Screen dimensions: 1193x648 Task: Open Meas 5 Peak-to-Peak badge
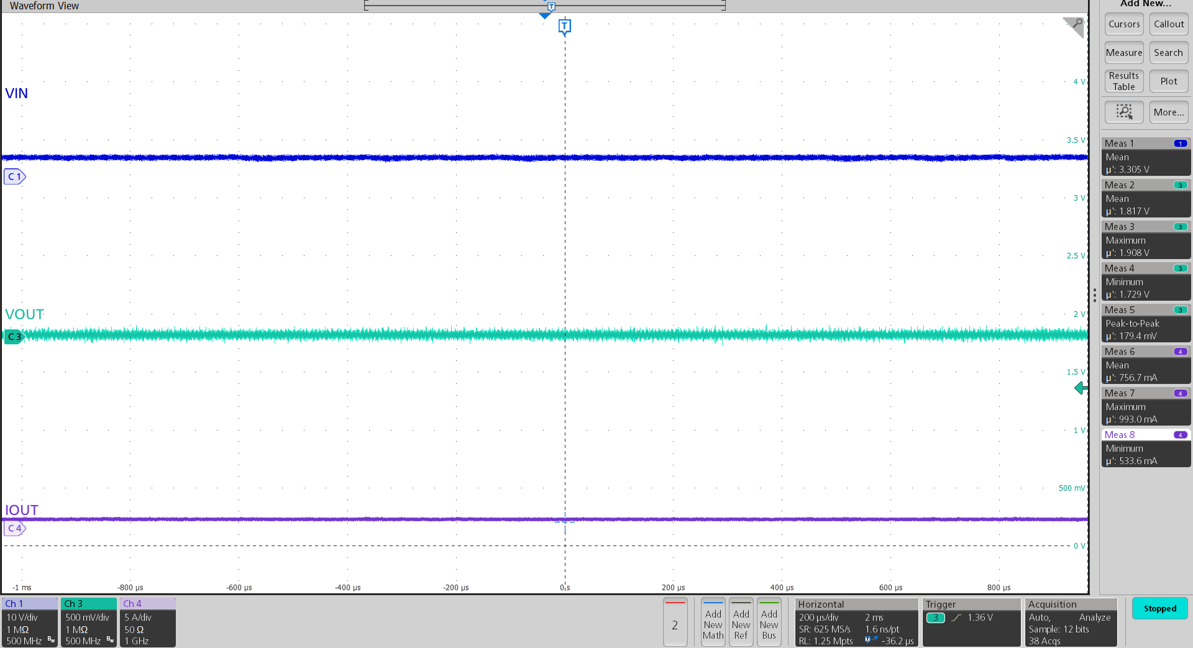coord(1146,323)
